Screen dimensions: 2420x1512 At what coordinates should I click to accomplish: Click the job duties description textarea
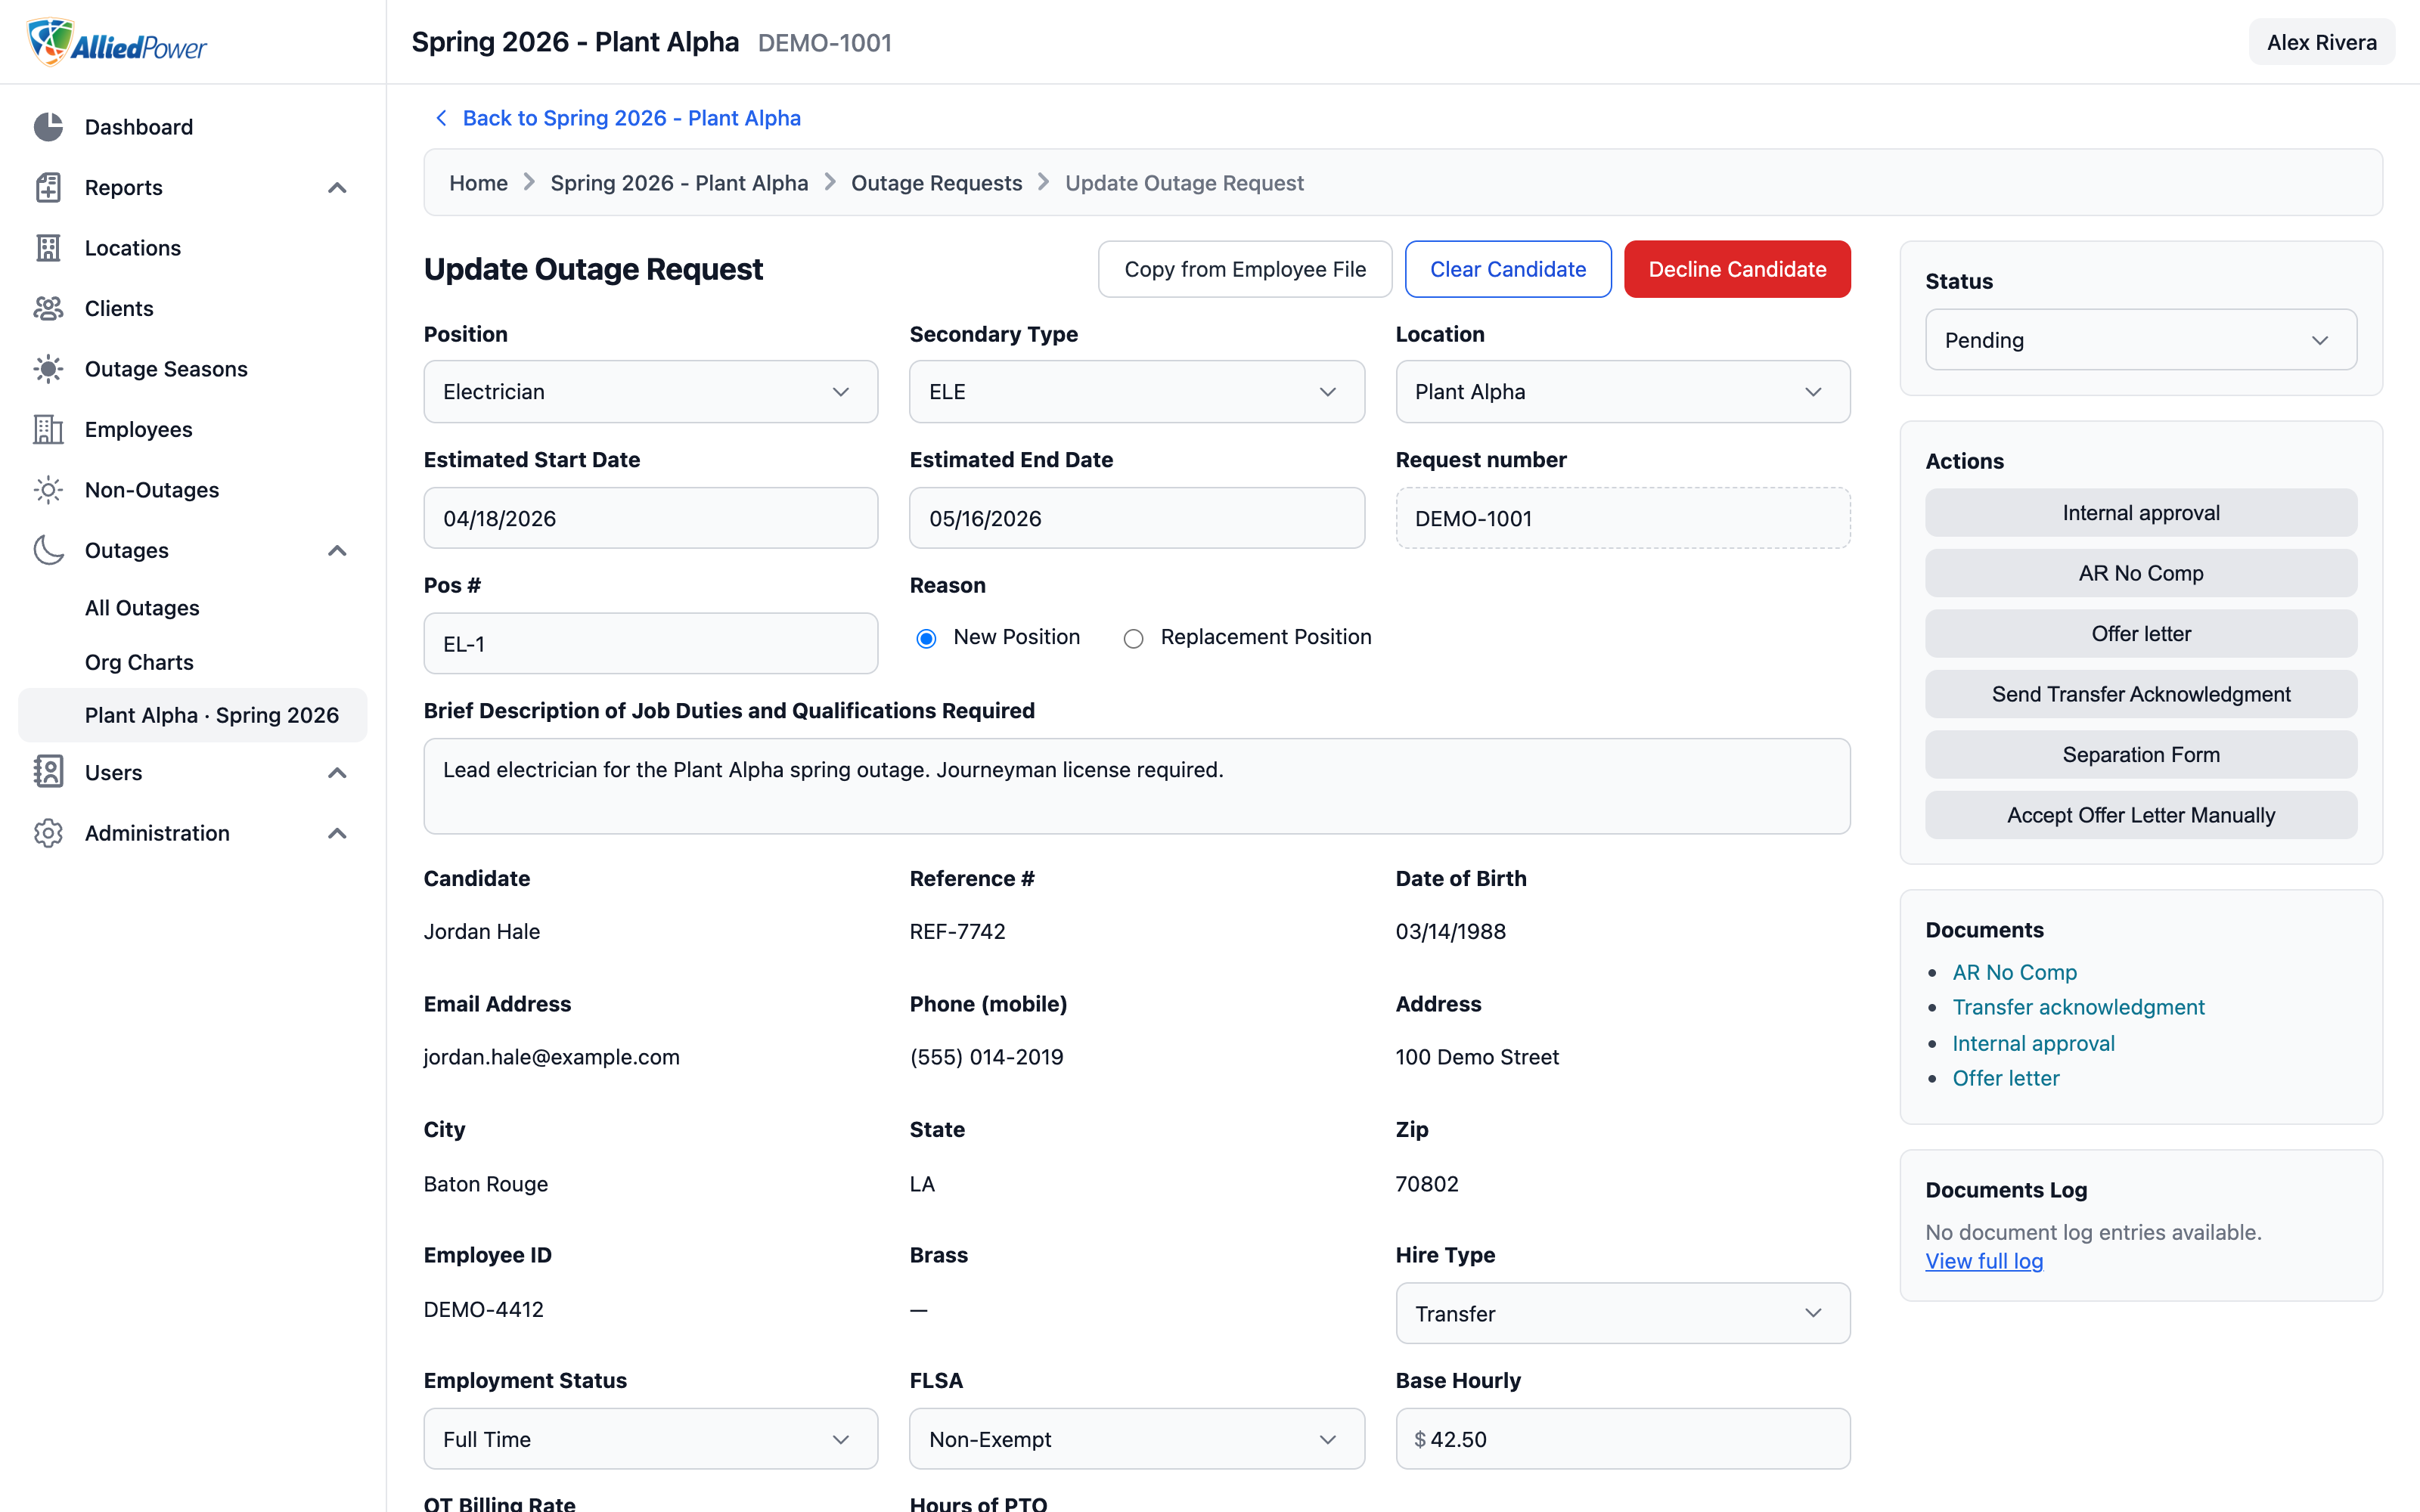(x=1137, y=786)
